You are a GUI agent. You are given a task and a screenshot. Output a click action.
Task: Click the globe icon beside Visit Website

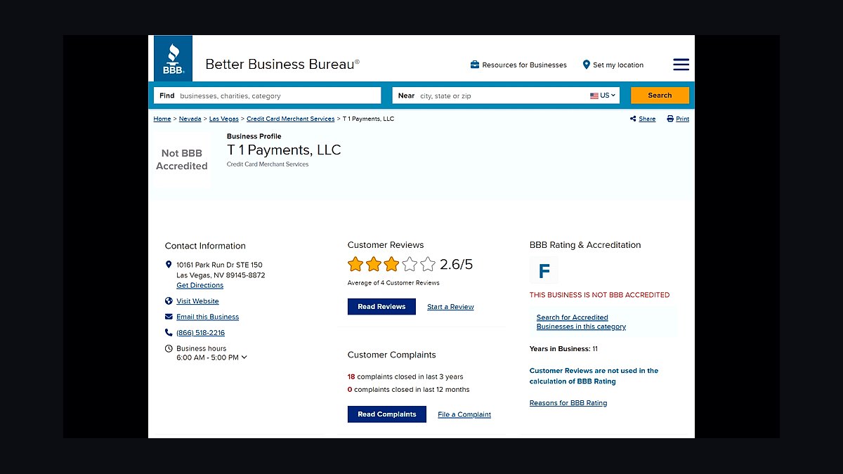coord(169,301)
